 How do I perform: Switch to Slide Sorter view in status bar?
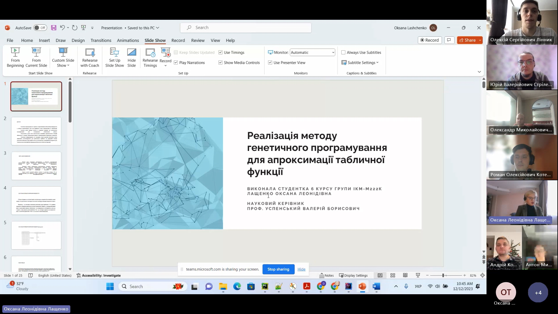point(393,275)
